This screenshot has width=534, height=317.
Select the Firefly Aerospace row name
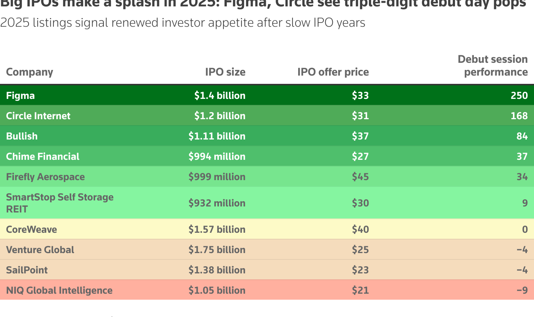click(45, 177)
